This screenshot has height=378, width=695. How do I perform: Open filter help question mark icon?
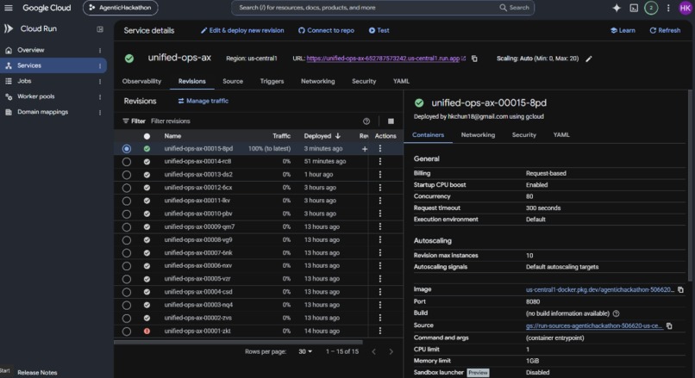click(366, 121)
